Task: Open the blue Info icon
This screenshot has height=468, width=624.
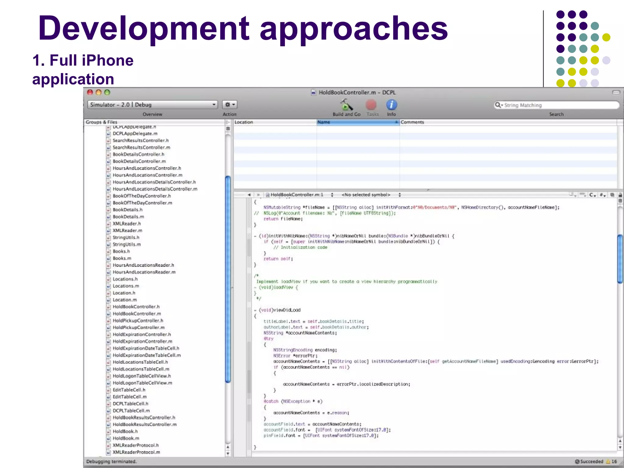Action: click(x=392, y=105)
